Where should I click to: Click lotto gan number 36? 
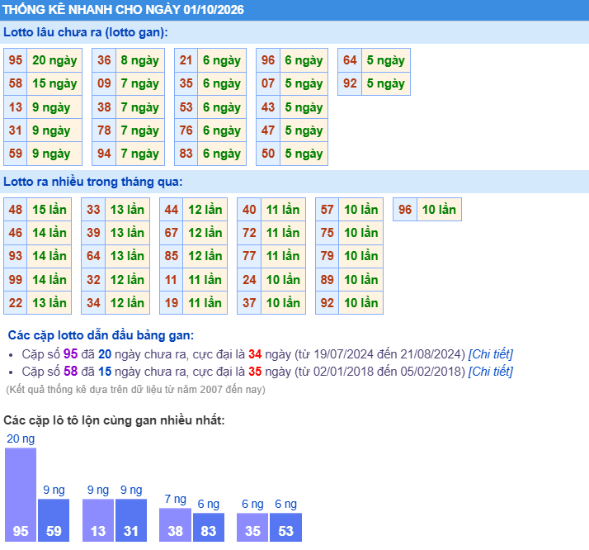coord(104,60)
